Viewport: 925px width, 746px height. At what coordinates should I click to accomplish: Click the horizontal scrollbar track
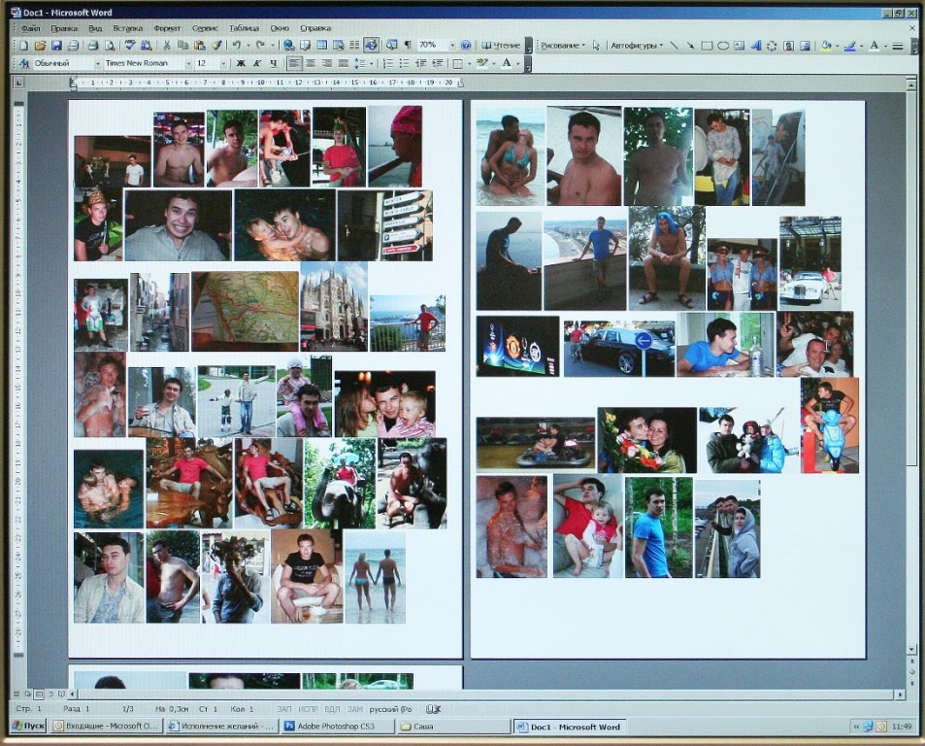(x=486, y=695)
